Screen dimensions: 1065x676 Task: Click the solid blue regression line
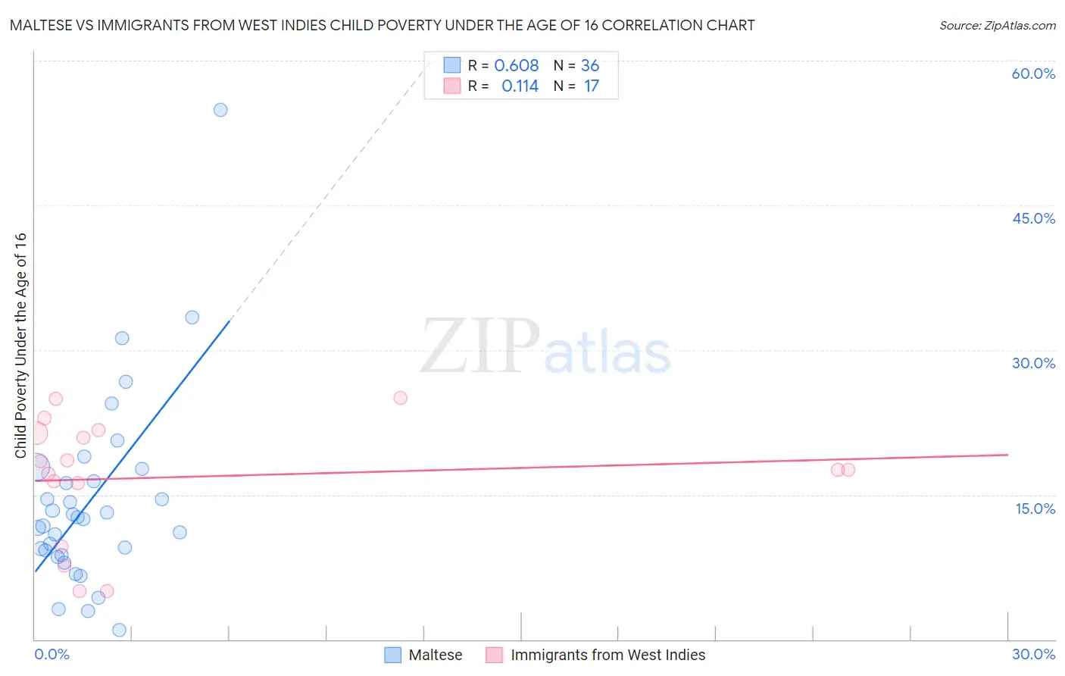click(x=132, y=446)
